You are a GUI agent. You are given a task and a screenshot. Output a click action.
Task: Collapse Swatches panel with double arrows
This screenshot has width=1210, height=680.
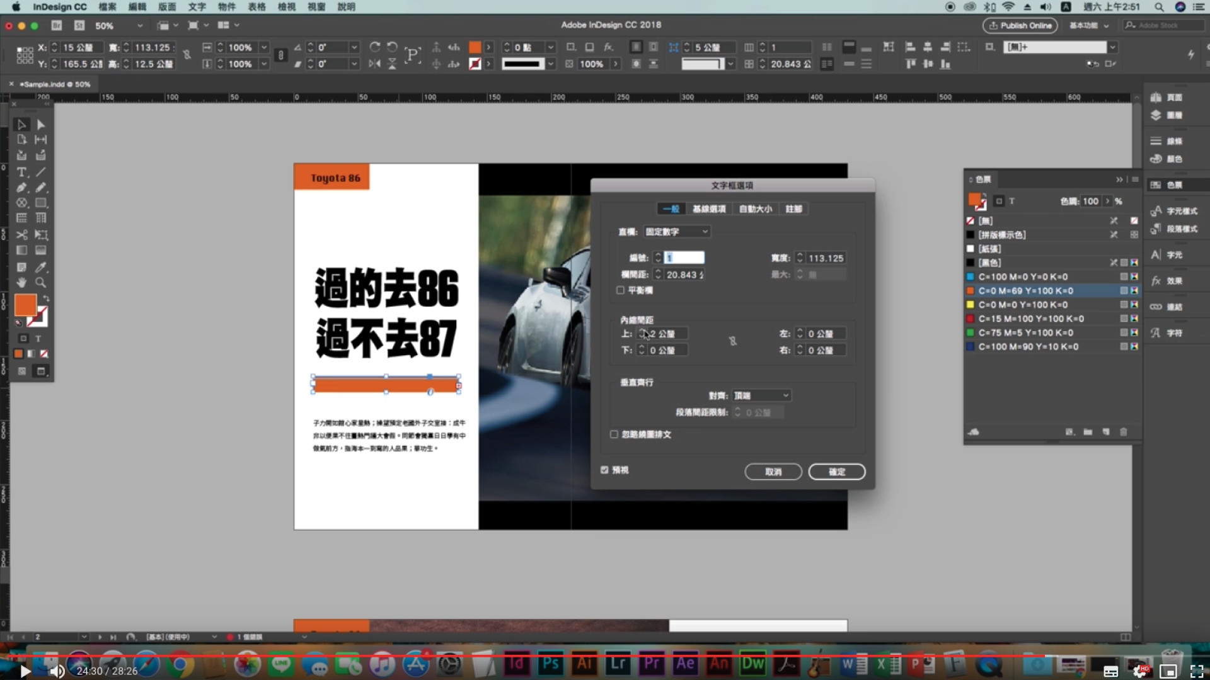click(1120, 179)
